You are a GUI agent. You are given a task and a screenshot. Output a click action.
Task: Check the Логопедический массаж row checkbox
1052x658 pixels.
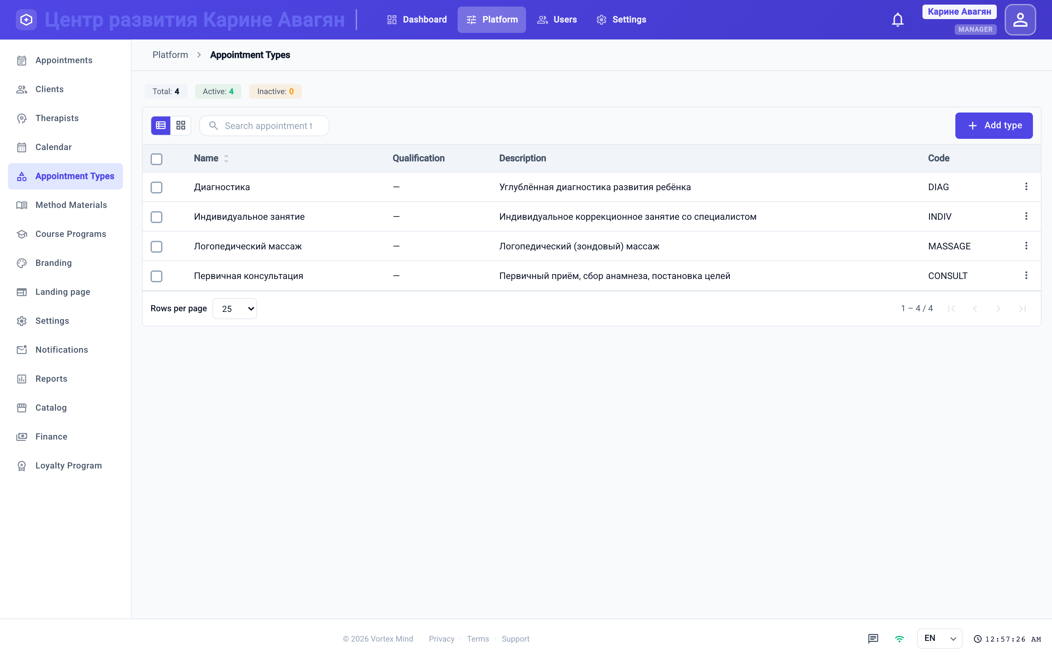156,246
